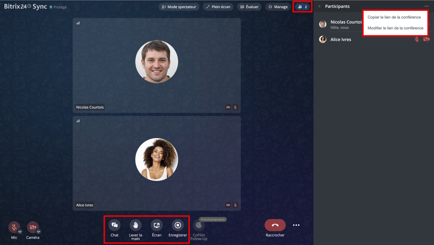Image resolution: width=434 pixels, height=245 pixels.
Task: Expand the microphone device dropdown arrow
Action: tap(20, 231)
